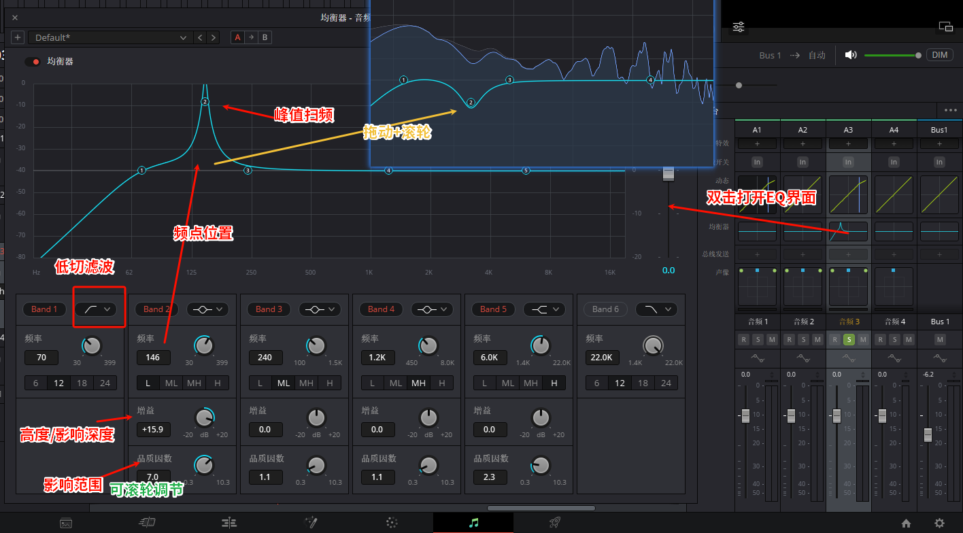Toggle the 均衡器 enable switch
Screen dimensions: 963x533
(32, 62)
